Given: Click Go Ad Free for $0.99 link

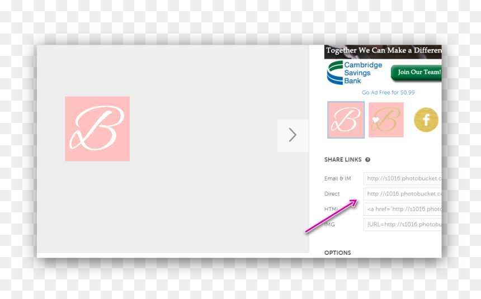Looking at the screenshot, I should coord(388,92).
